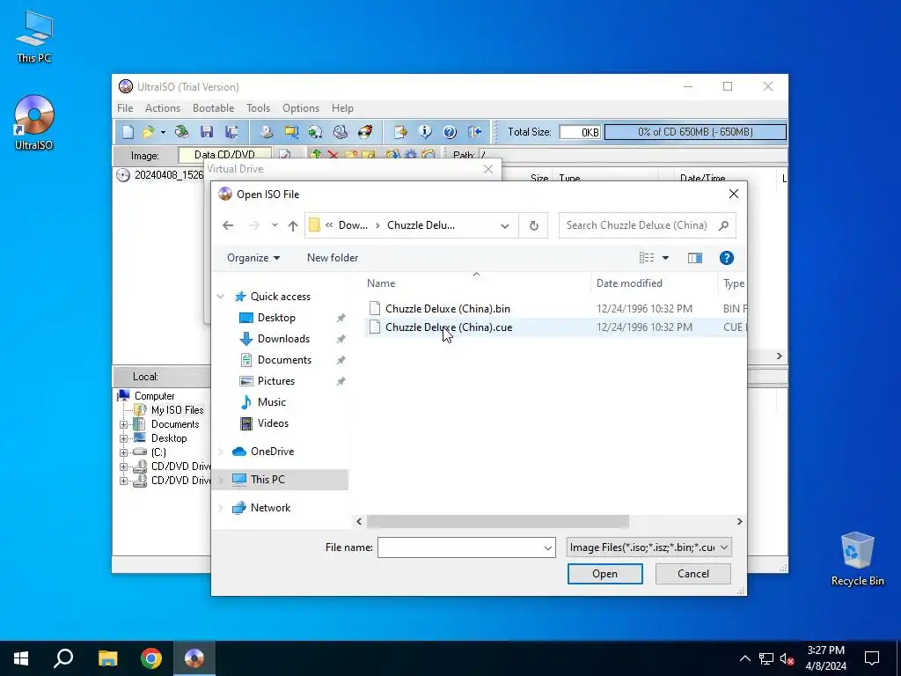Select Computer in the Local tree
The width and height of the screenshot is (901, 676).
154,396
